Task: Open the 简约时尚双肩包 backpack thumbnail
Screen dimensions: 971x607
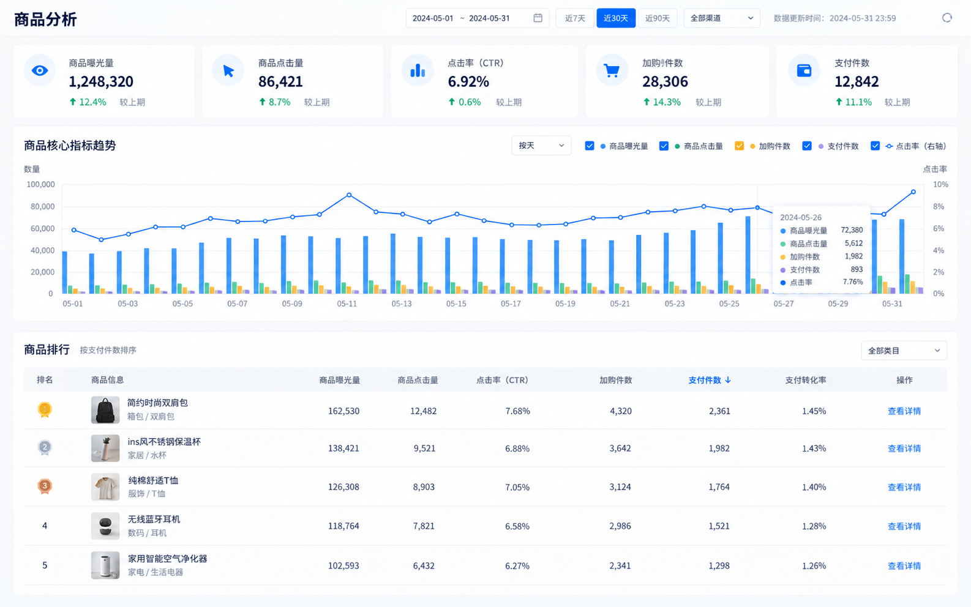Action: pos(105,410)
